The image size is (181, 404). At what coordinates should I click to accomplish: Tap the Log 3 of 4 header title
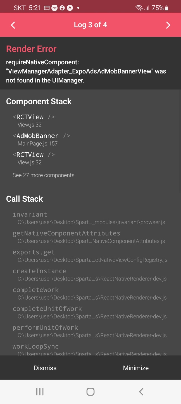90,25
